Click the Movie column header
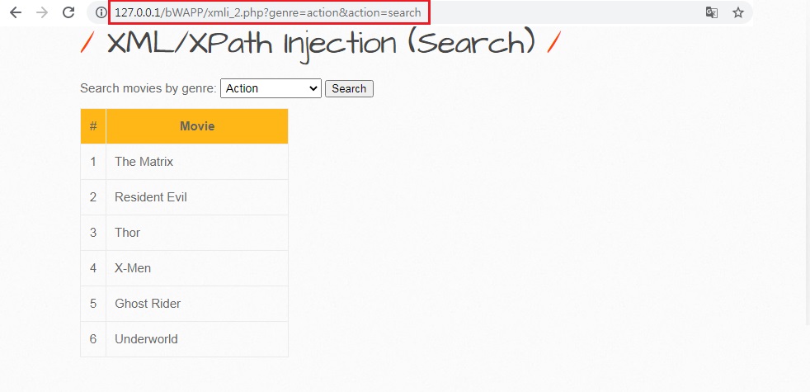 pos(197,126)
